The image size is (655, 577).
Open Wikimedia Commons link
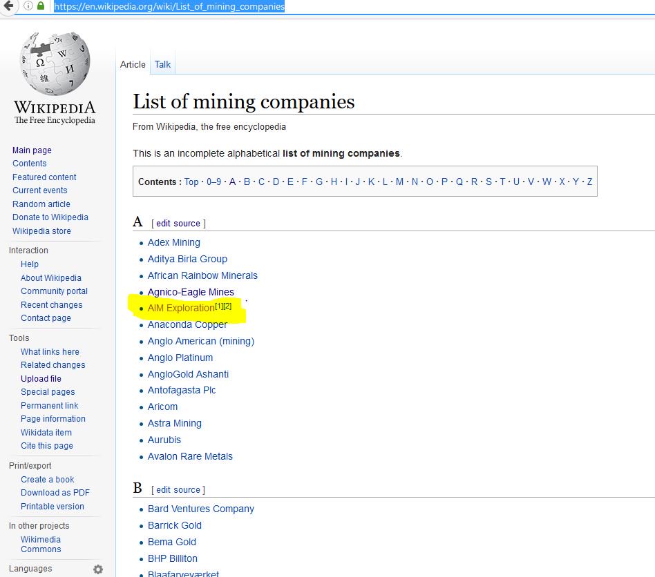pyautogui.click(x=41, y=545)
